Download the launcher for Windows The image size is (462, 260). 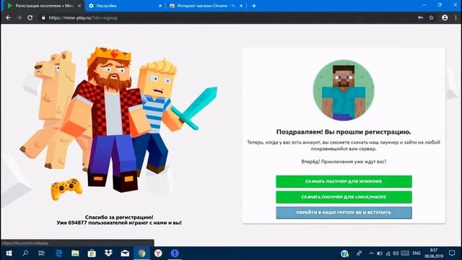pyautogui.click(x=344, y=181)
